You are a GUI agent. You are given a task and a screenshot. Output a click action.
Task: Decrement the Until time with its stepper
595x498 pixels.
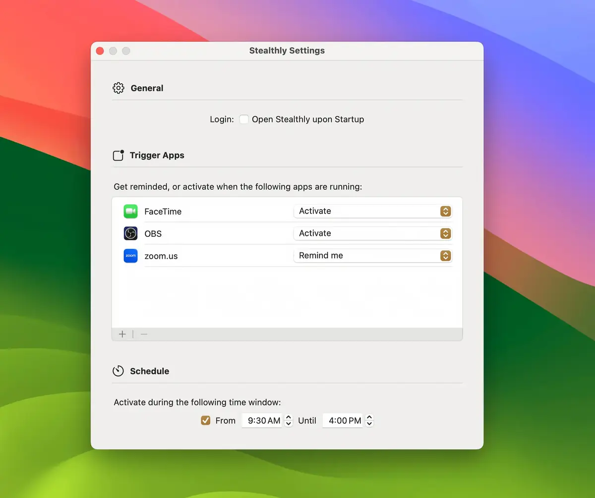click(x=369, y=423)
